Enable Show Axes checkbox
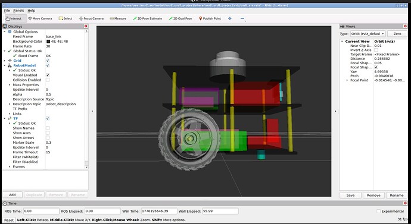Screen dimensions: 411x224 tap(48, 132)
